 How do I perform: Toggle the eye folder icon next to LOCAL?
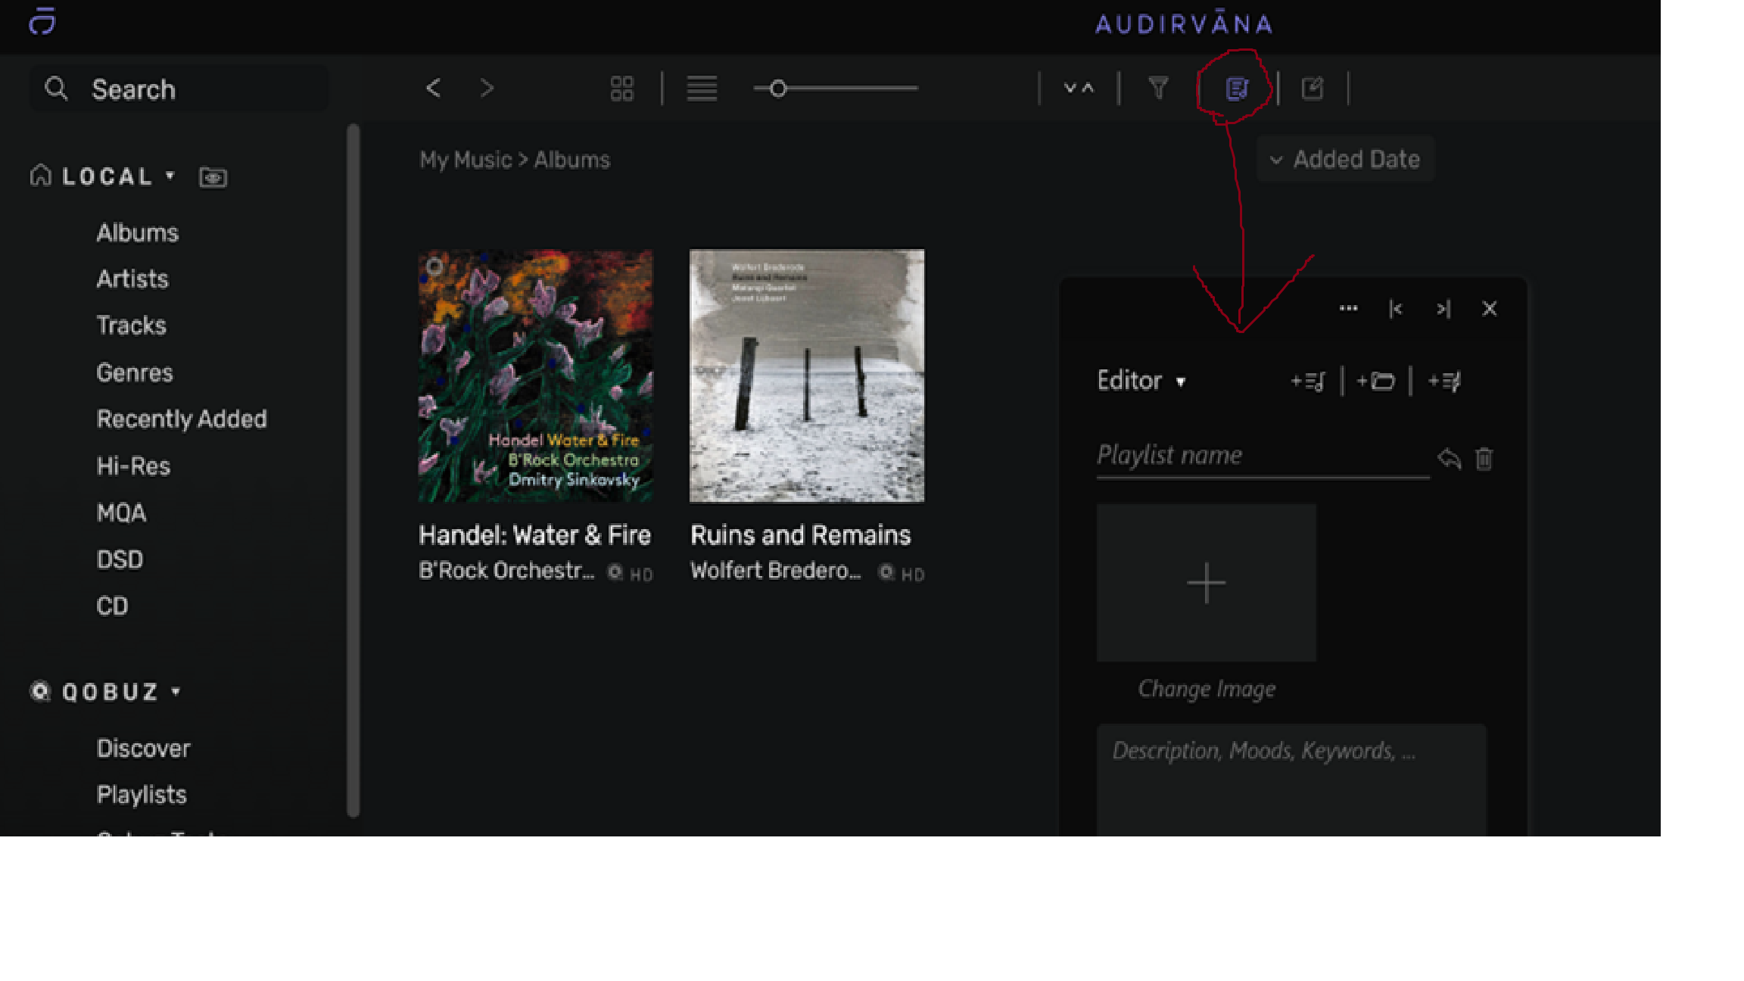click(213, 177)
